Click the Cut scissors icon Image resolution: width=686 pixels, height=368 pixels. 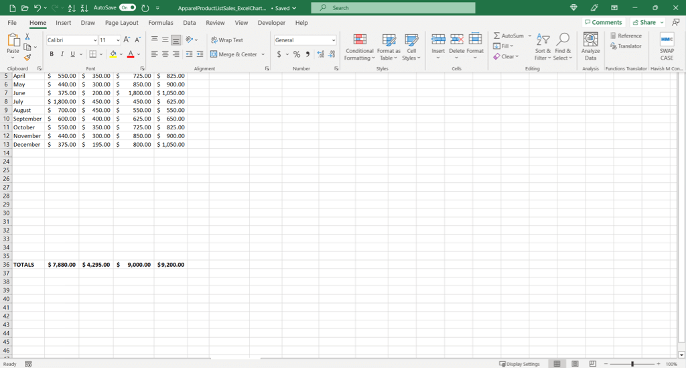pyautogui.click(x=27, y=37)
